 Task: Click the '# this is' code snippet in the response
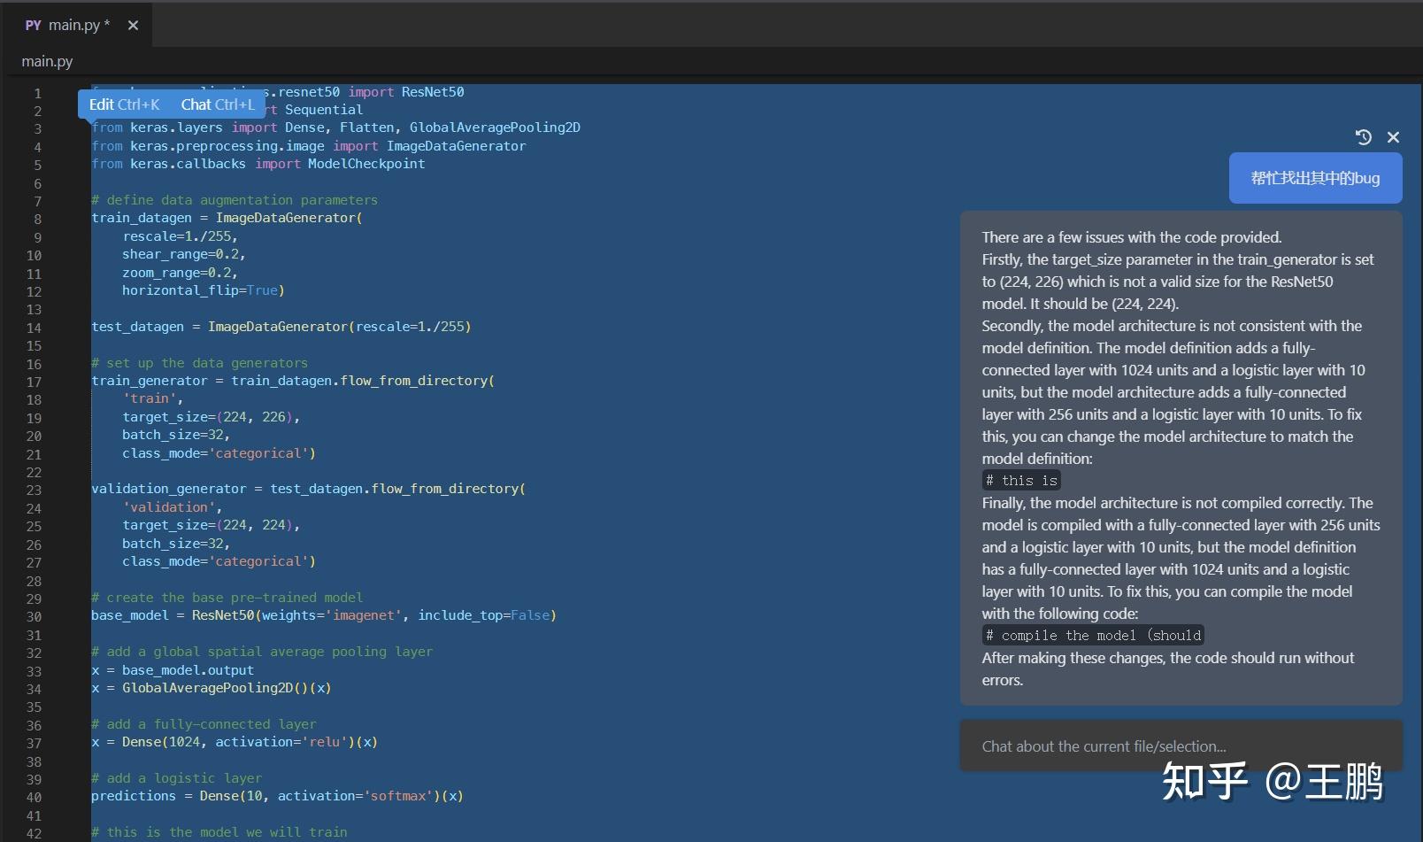tap(1020, 480)
